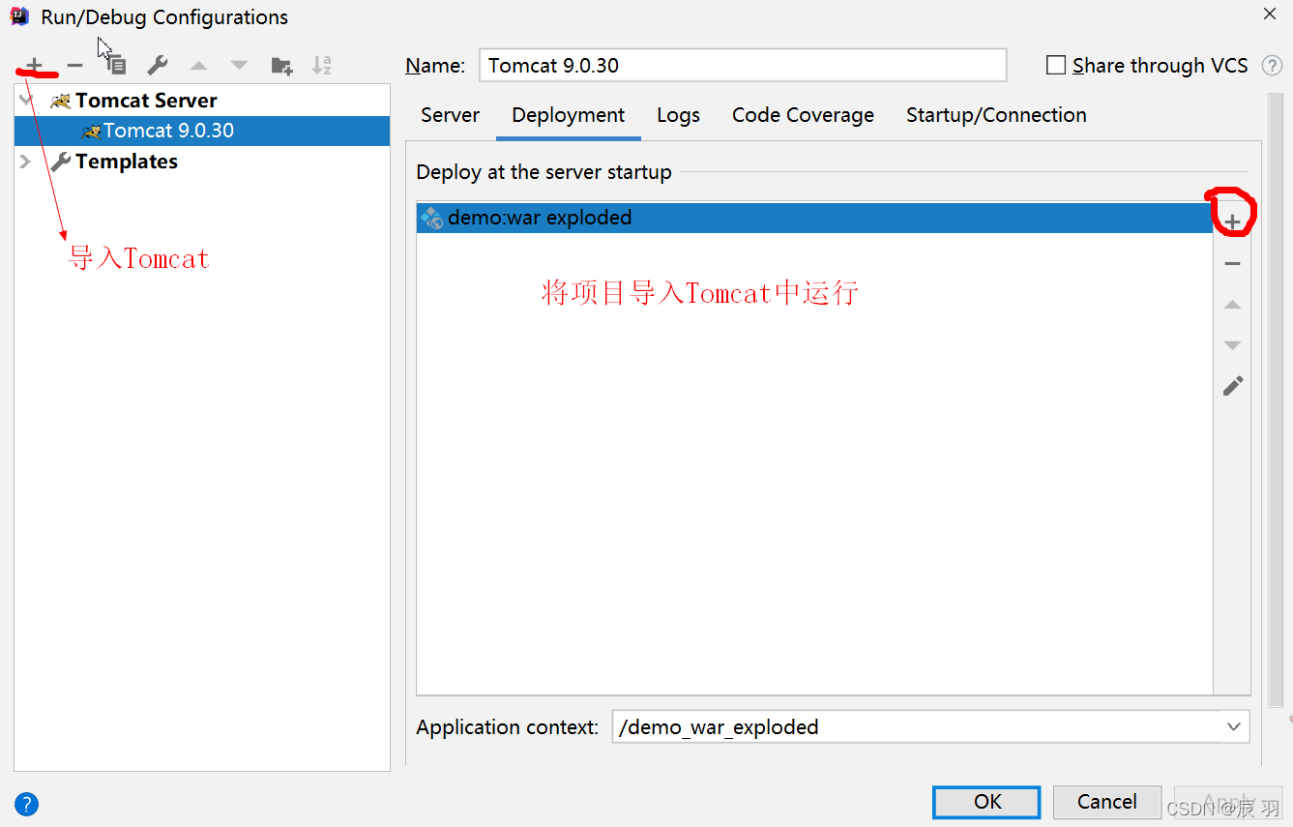Move artifact down in deployment list
This screenshot has height=827, width=1293.
click(1232, 345)
